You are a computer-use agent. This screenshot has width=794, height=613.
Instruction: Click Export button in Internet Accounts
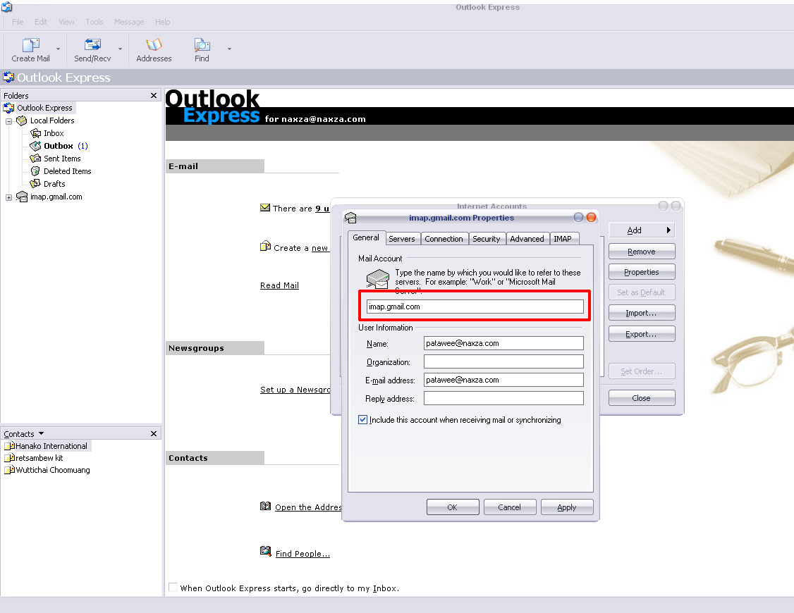tap(642, 334)
